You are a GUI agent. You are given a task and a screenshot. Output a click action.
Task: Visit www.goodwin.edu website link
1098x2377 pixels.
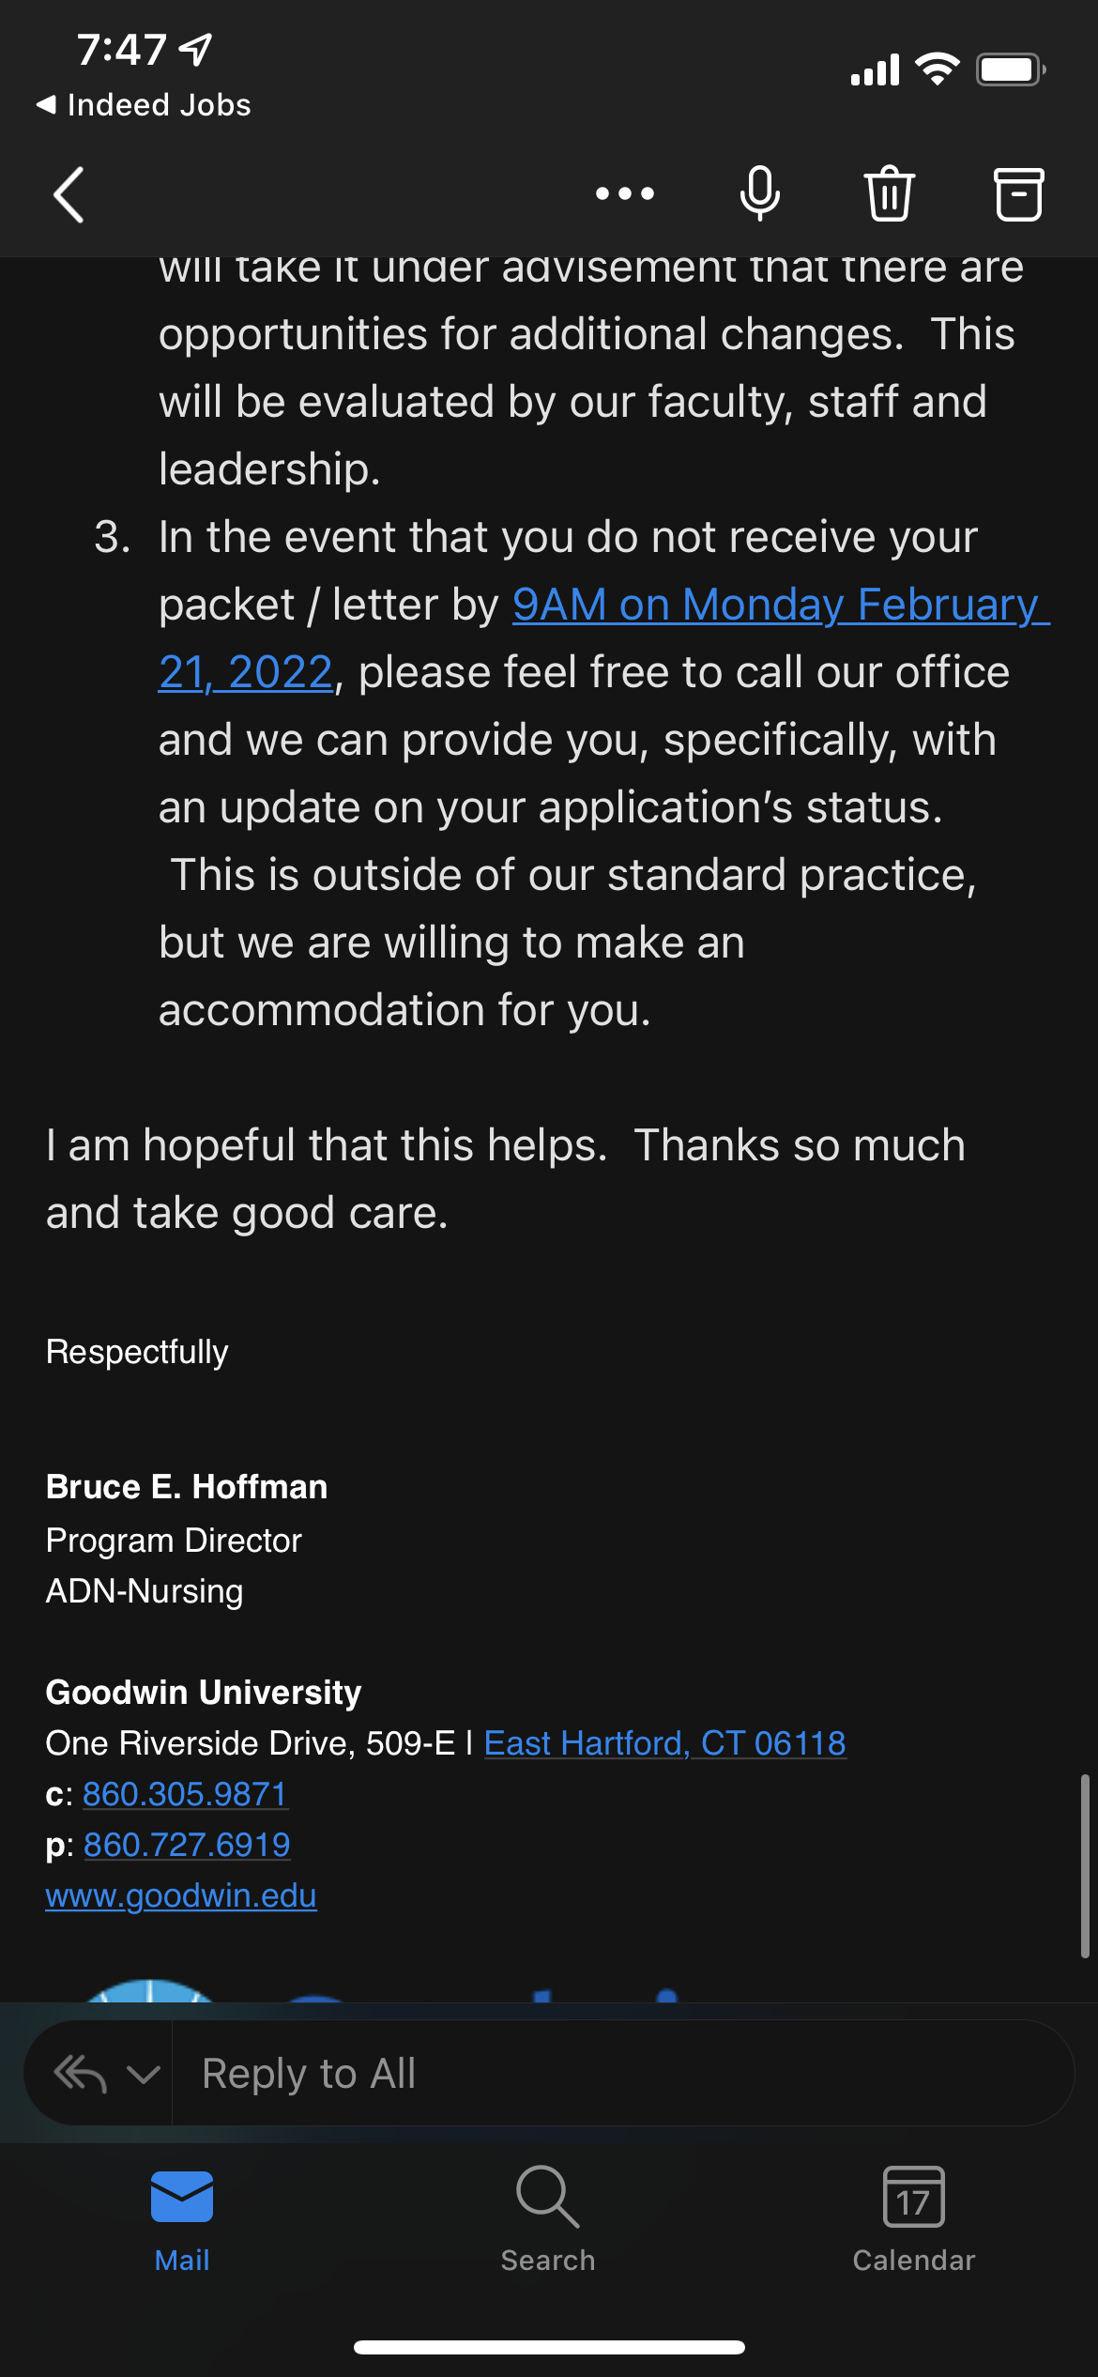click(x=181, y=1895)
